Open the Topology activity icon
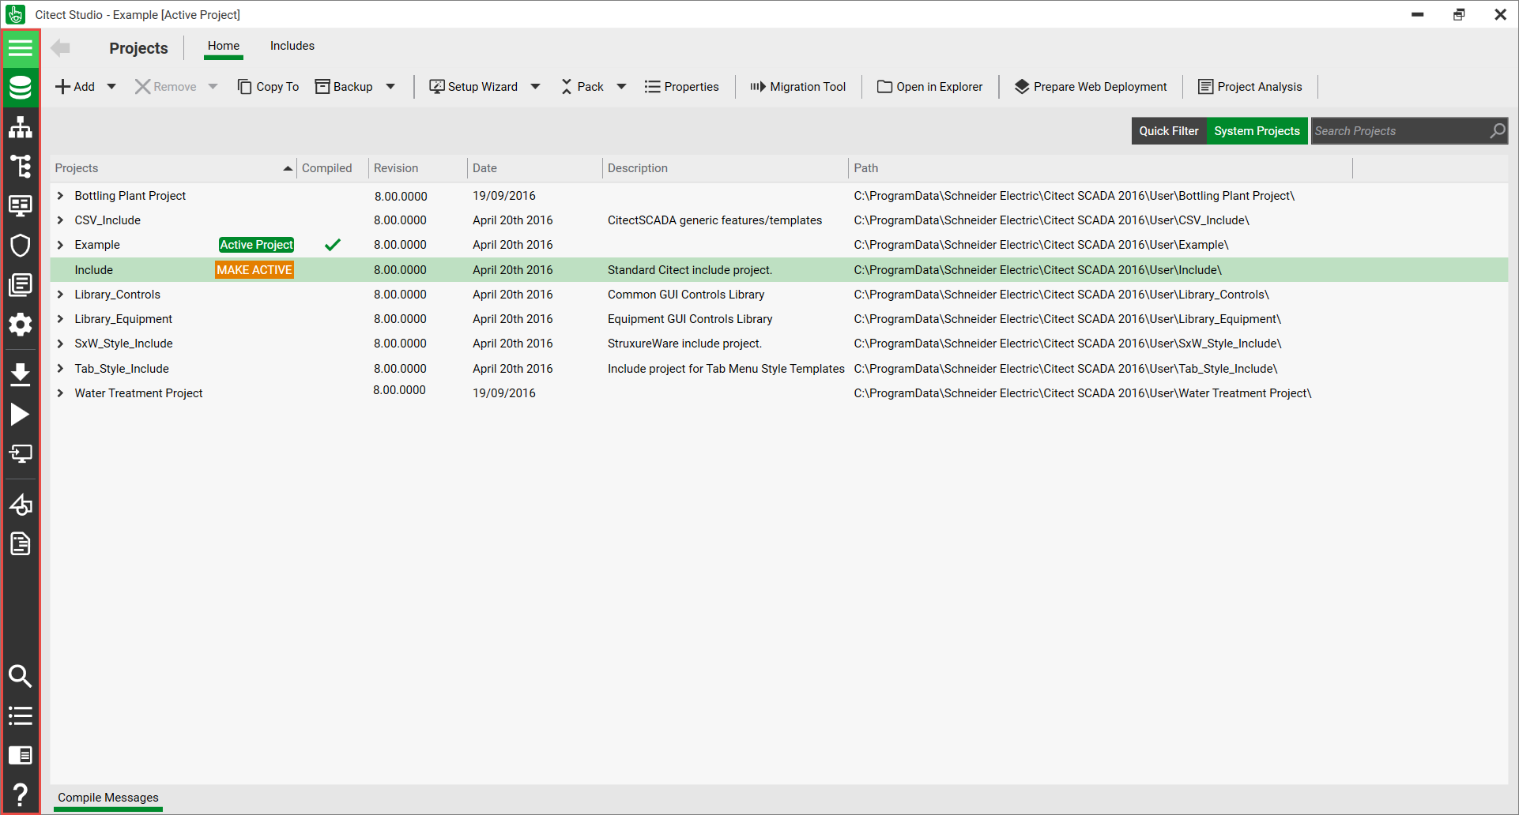The image size is (1519, 815). (x=21, y=127)
